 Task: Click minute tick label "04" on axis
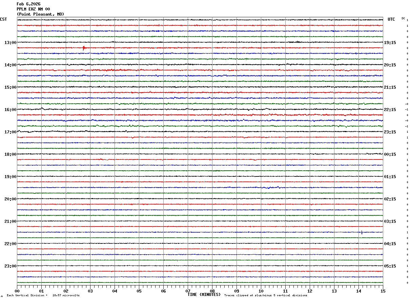tap(115, 291)
